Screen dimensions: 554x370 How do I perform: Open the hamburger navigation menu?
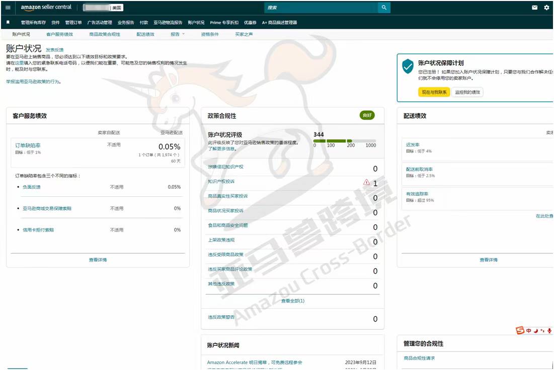click(x=8, y=8)
